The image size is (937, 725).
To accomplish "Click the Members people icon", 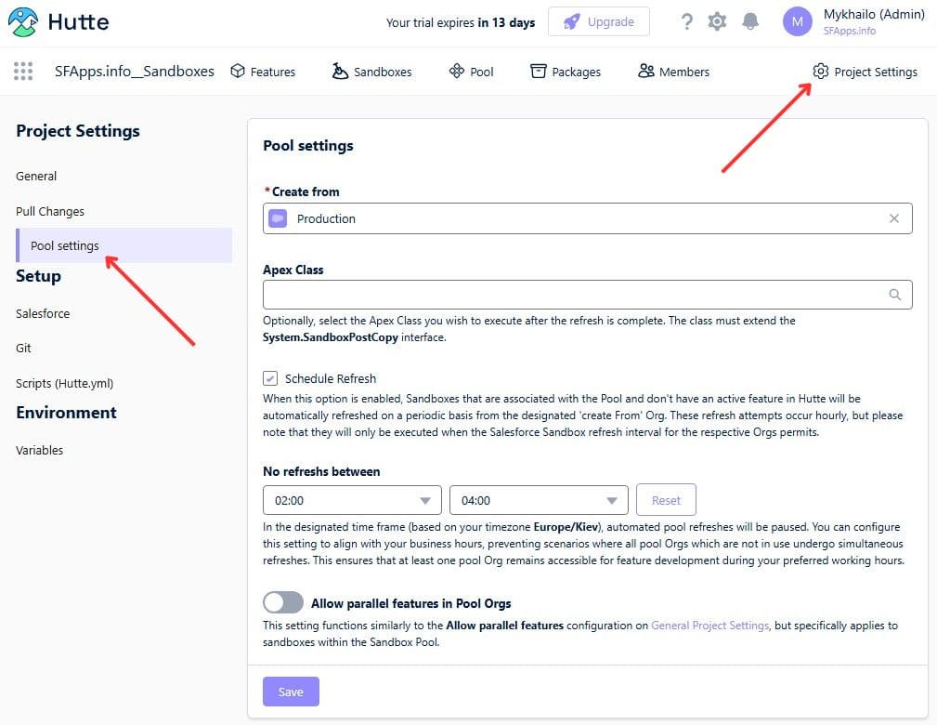I will pyautogui.click(x=646, y=72).
